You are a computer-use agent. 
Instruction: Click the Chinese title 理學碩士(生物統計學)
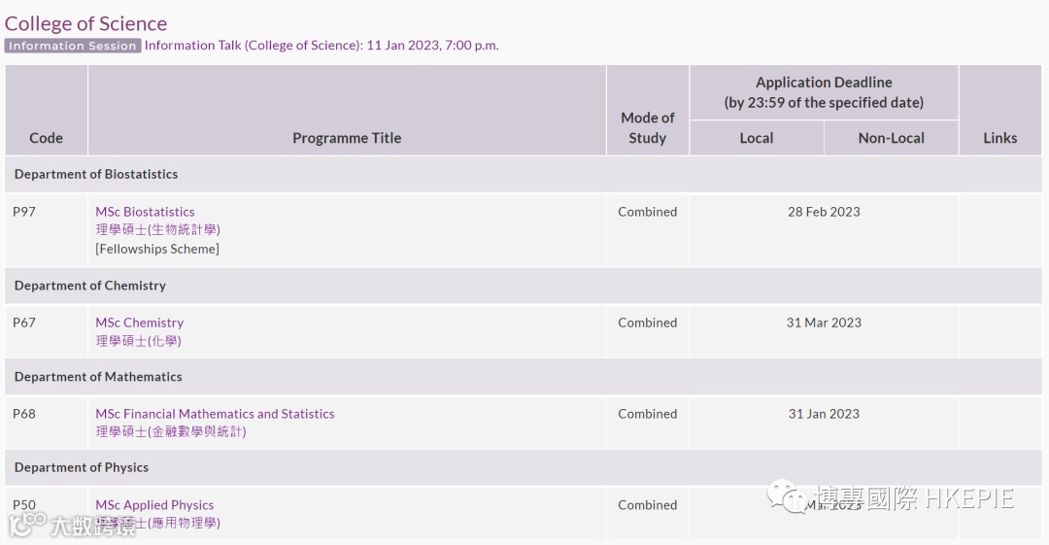[157, 230]
